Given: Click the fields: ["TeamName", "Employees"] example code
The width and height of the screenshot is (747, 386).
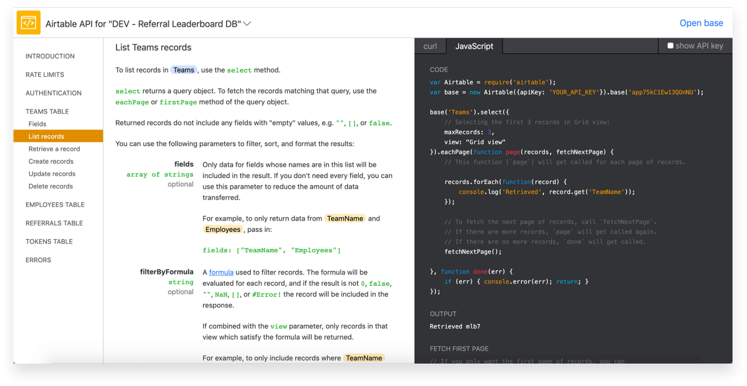Looking at the screenshot, I should tap(272, 250).
